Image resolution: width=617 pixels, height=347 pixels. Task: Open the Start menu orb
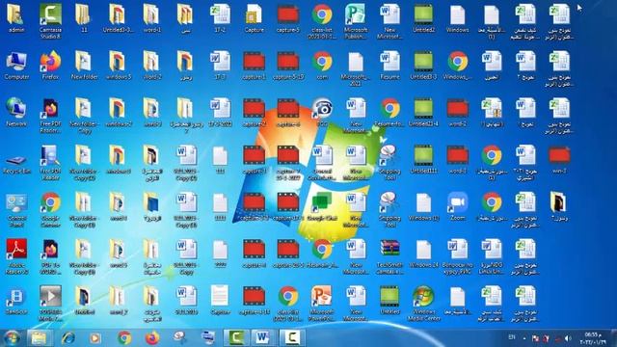coord(12,338)
